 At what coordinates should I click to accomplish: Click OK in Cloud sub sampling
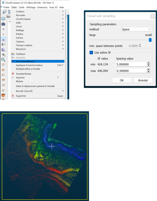[122, 80]
